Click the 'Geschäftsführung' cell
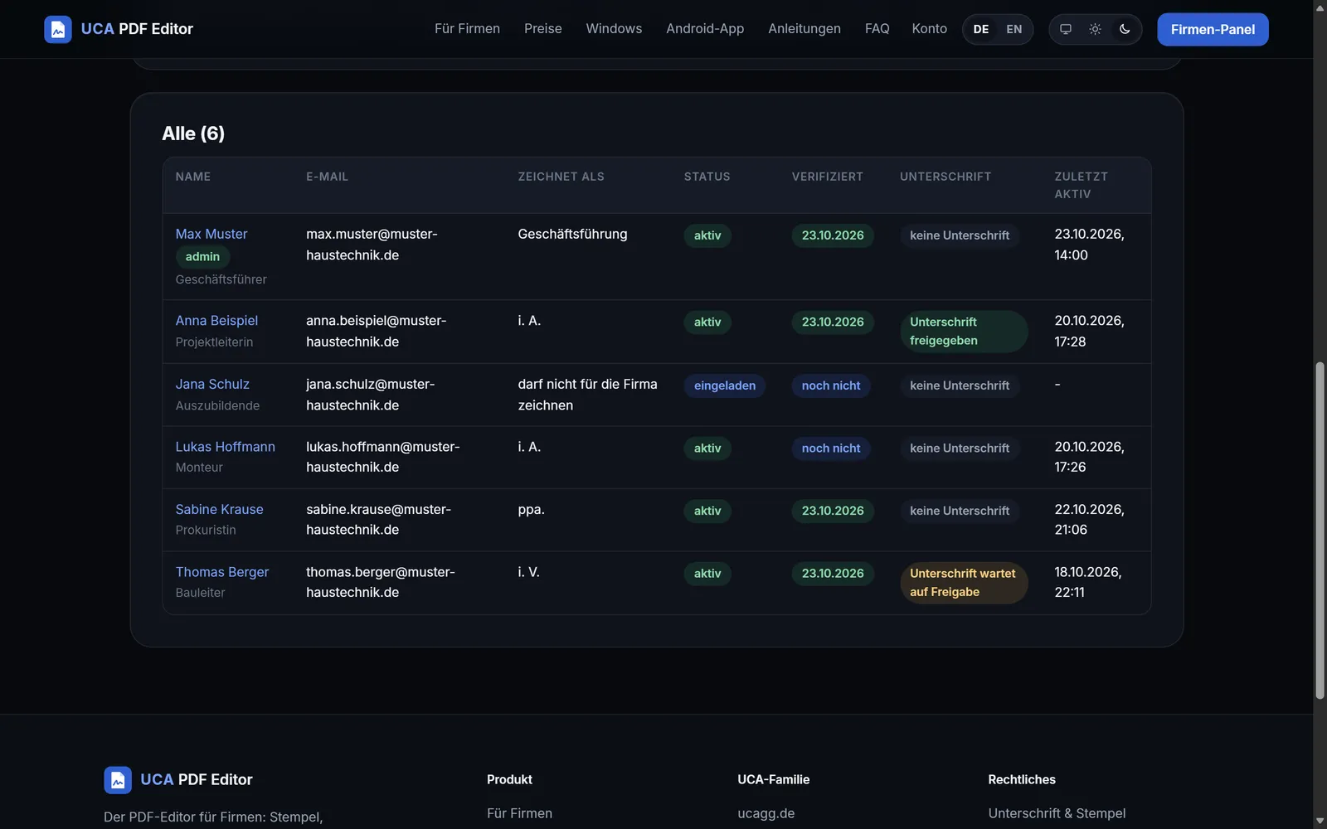The width and height of the screenshot is (1327, 829). coord(572,235)
